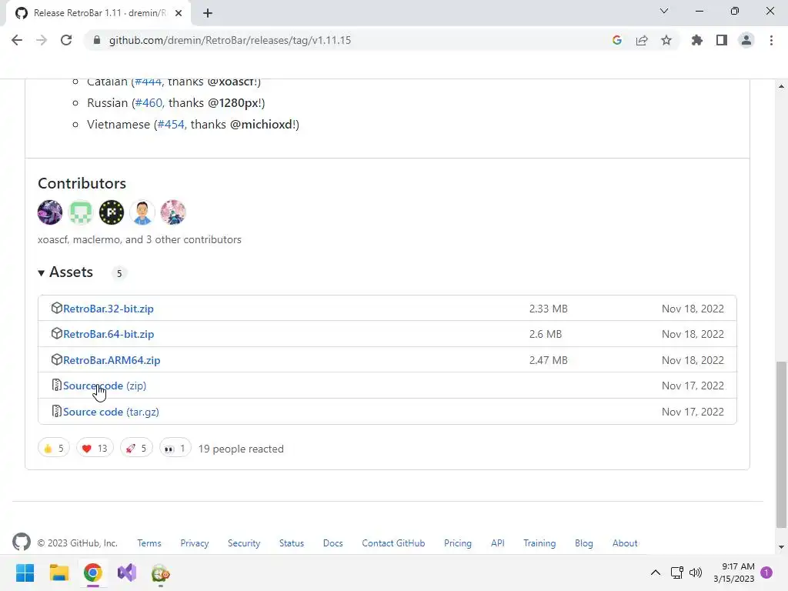Download Source code (tar.gz)

click(111, 412)
